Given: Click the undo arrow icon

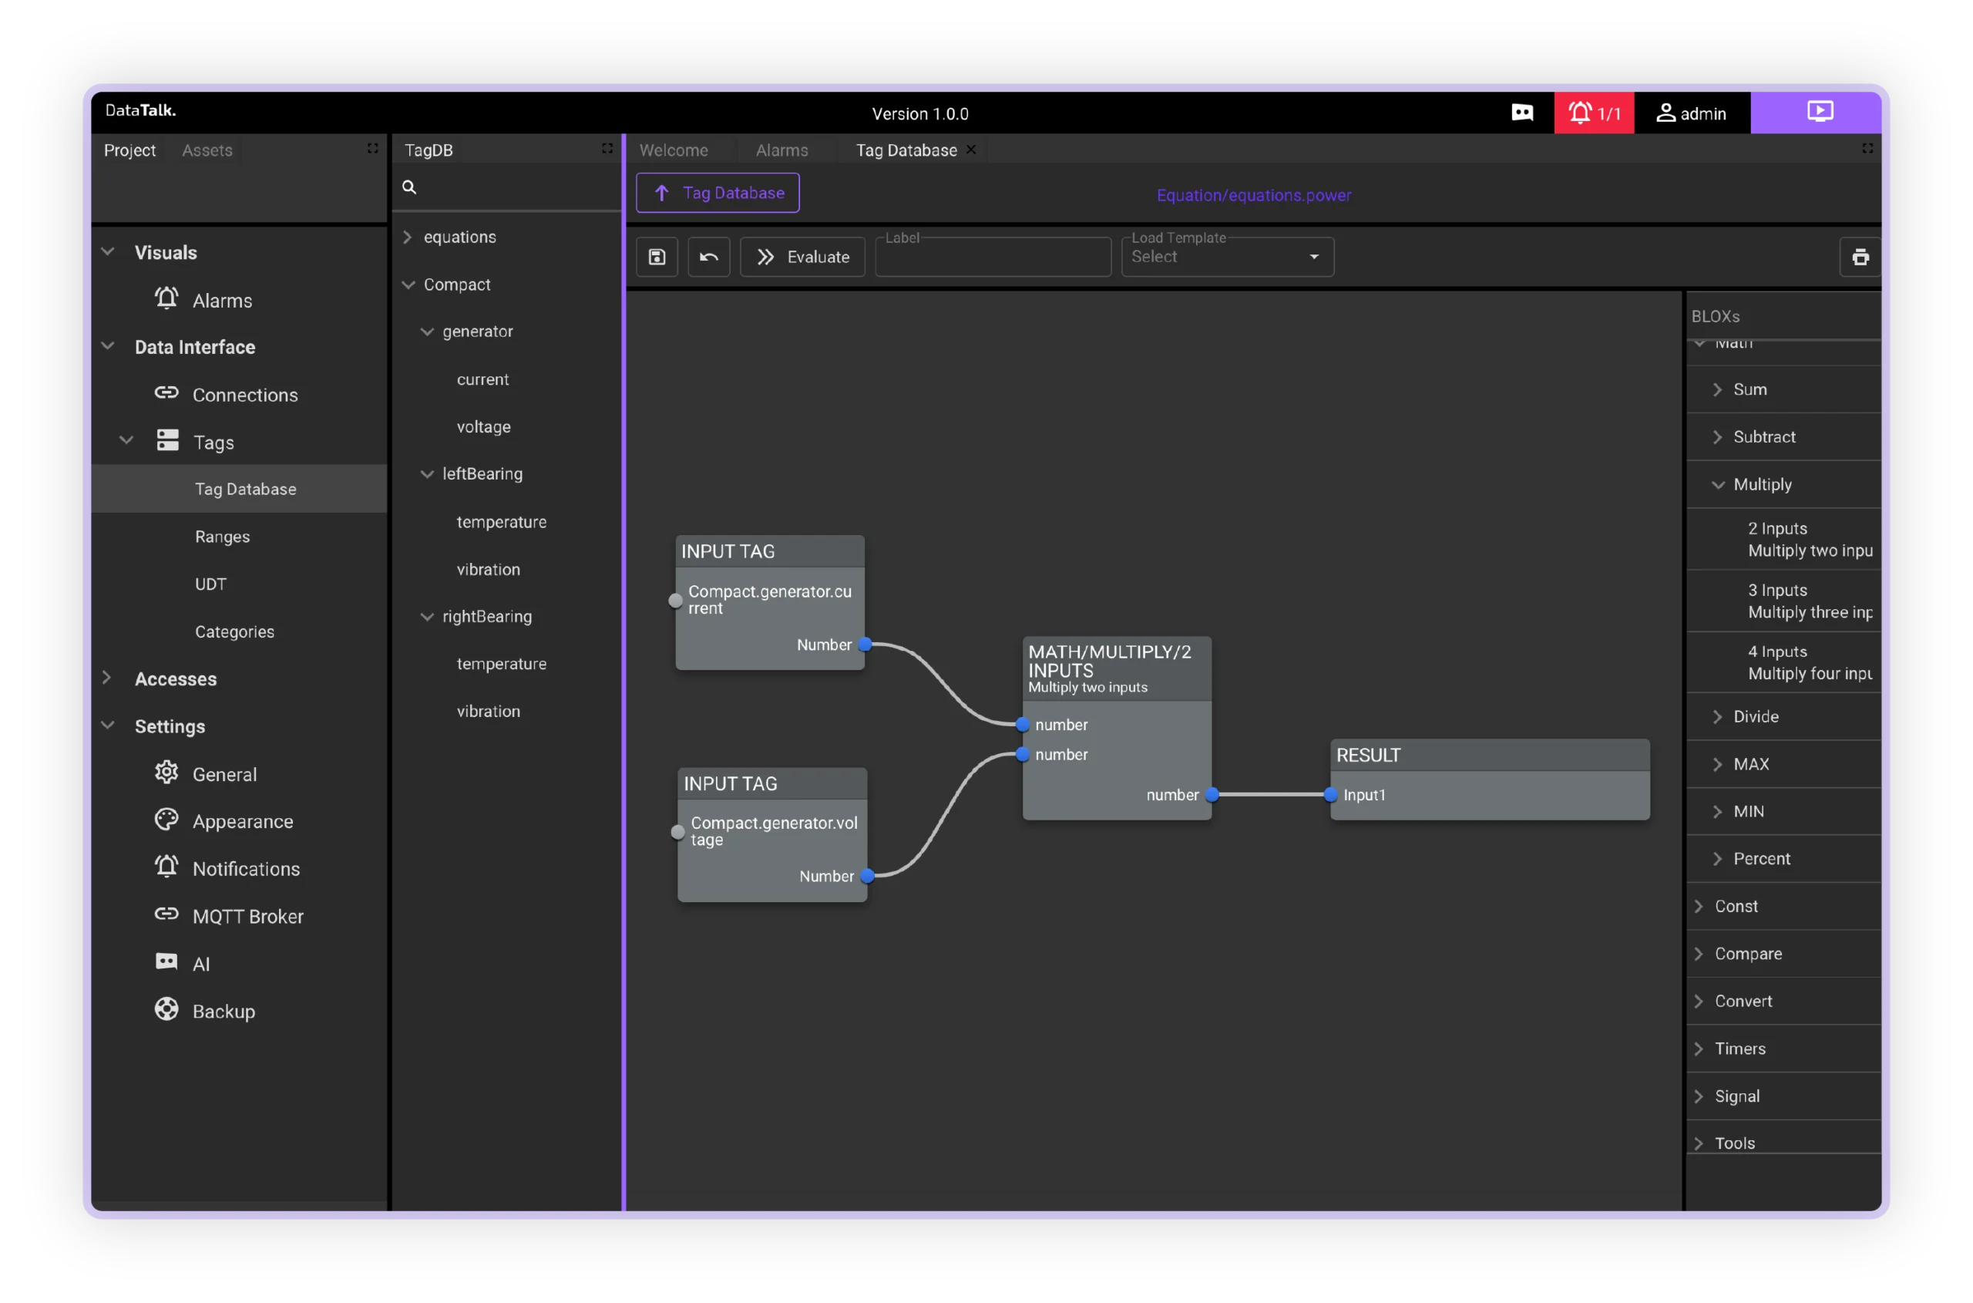Looking at the screenshot, I should (x=708, y=257).
